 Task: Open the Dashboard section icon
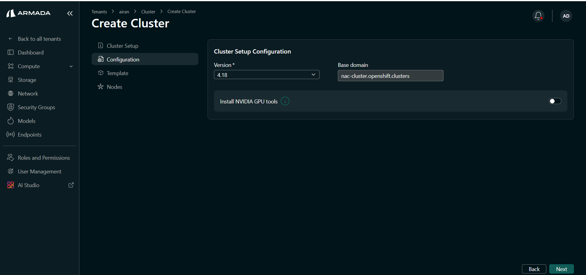[x=10, y=52]
